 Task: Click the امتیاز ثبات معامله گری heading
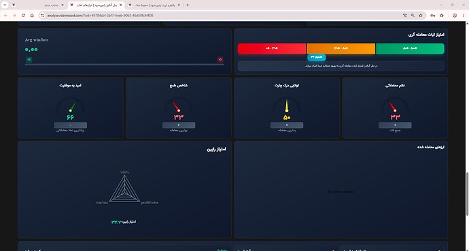pos(426,35)
